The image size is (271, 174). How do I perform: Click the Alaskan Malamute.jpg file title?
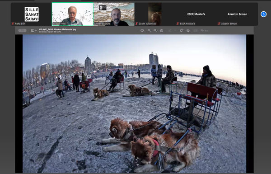click(x=58, y=29)
